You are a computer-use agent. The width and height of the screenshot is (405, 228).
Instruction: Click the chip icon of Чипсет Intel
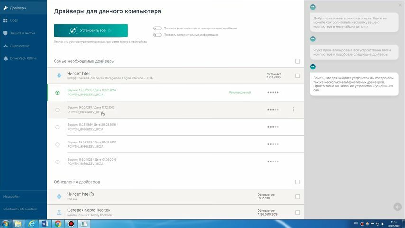(59, 76)
